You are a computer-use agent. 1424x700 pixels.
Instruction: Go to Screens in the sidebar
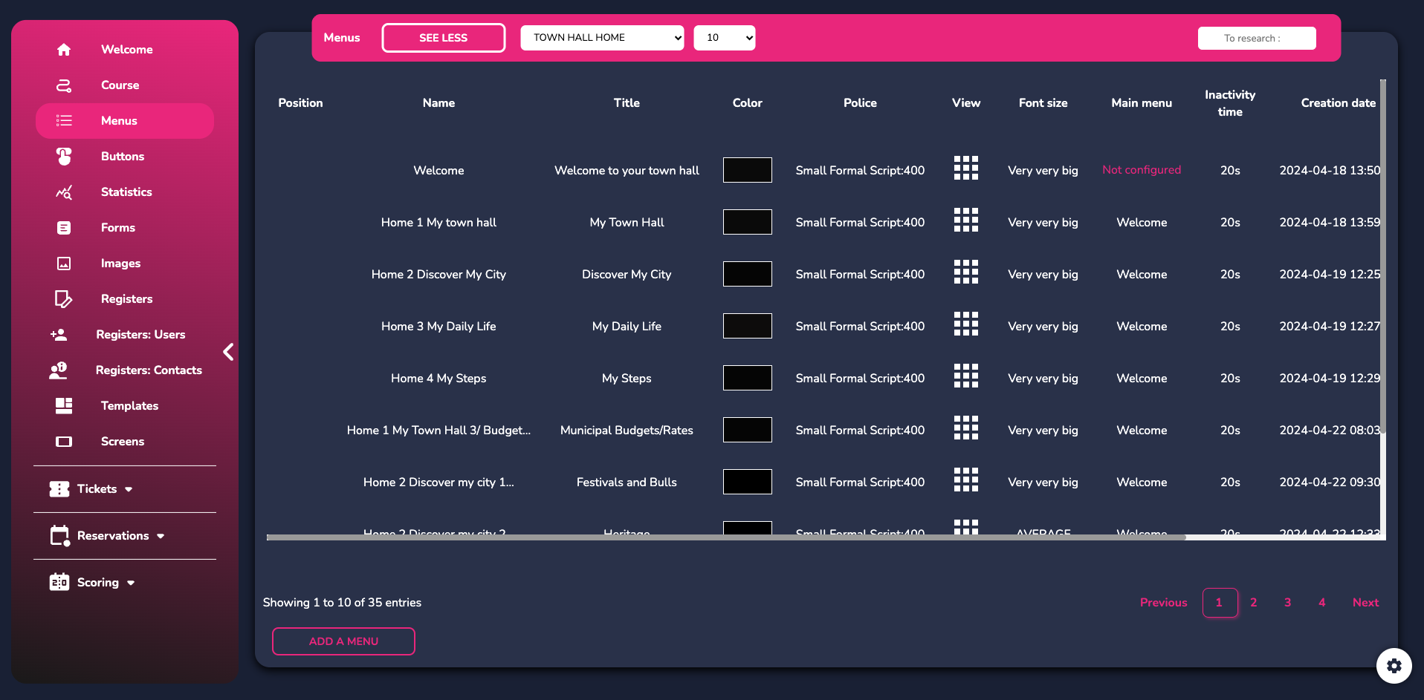coord(123,442)
